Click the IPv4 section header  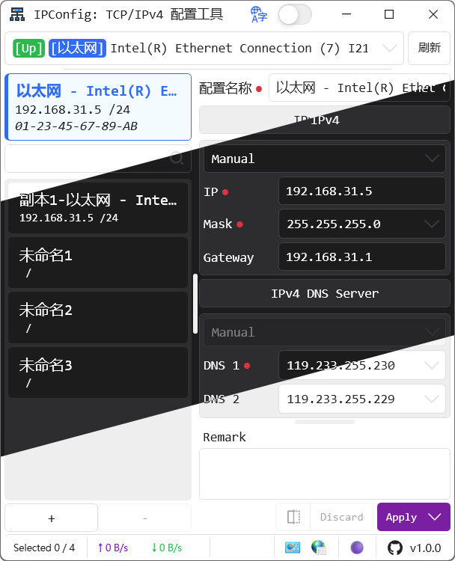click(x=325, y=120)
